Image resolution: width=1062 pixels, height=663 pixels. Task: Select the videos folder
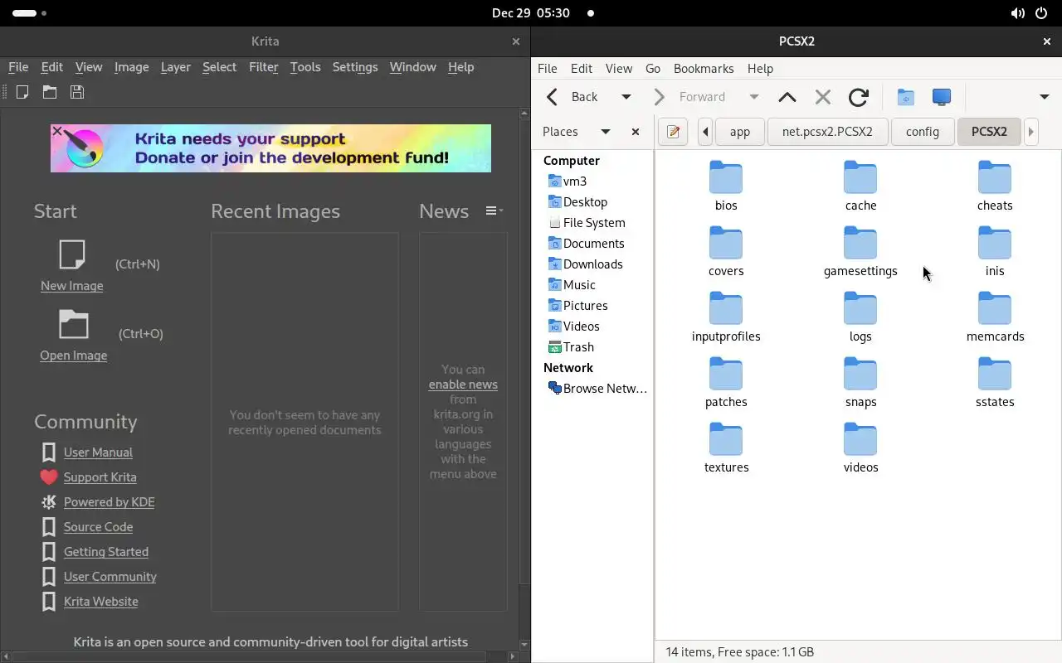pos(860,448)
